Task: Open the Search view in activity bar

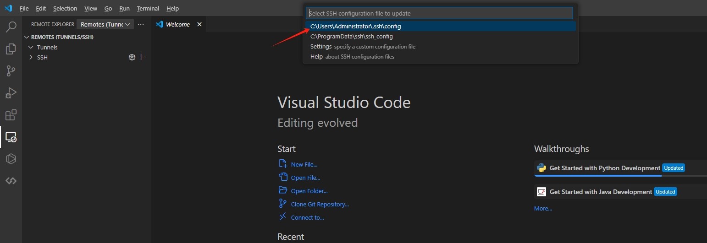Action: tap(11, 27)
